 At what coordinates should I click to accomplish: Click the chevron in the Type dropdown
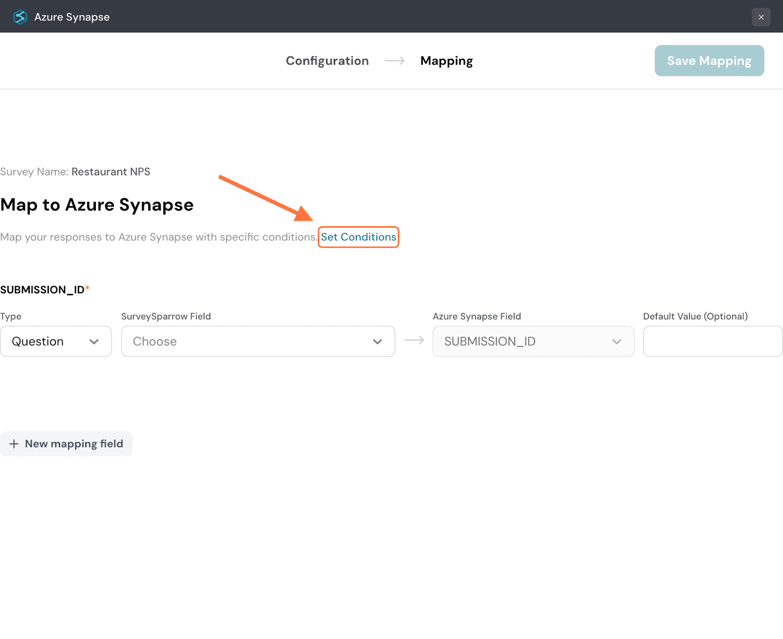(94, 342)
